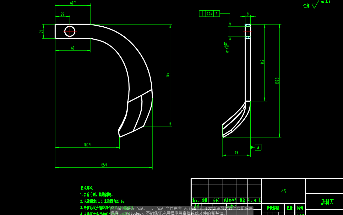The width and height of the screenshot is (343, 215).
Task: Click the material label 45 in the title block
Action: pyautogui.click(x=283, y=191)
